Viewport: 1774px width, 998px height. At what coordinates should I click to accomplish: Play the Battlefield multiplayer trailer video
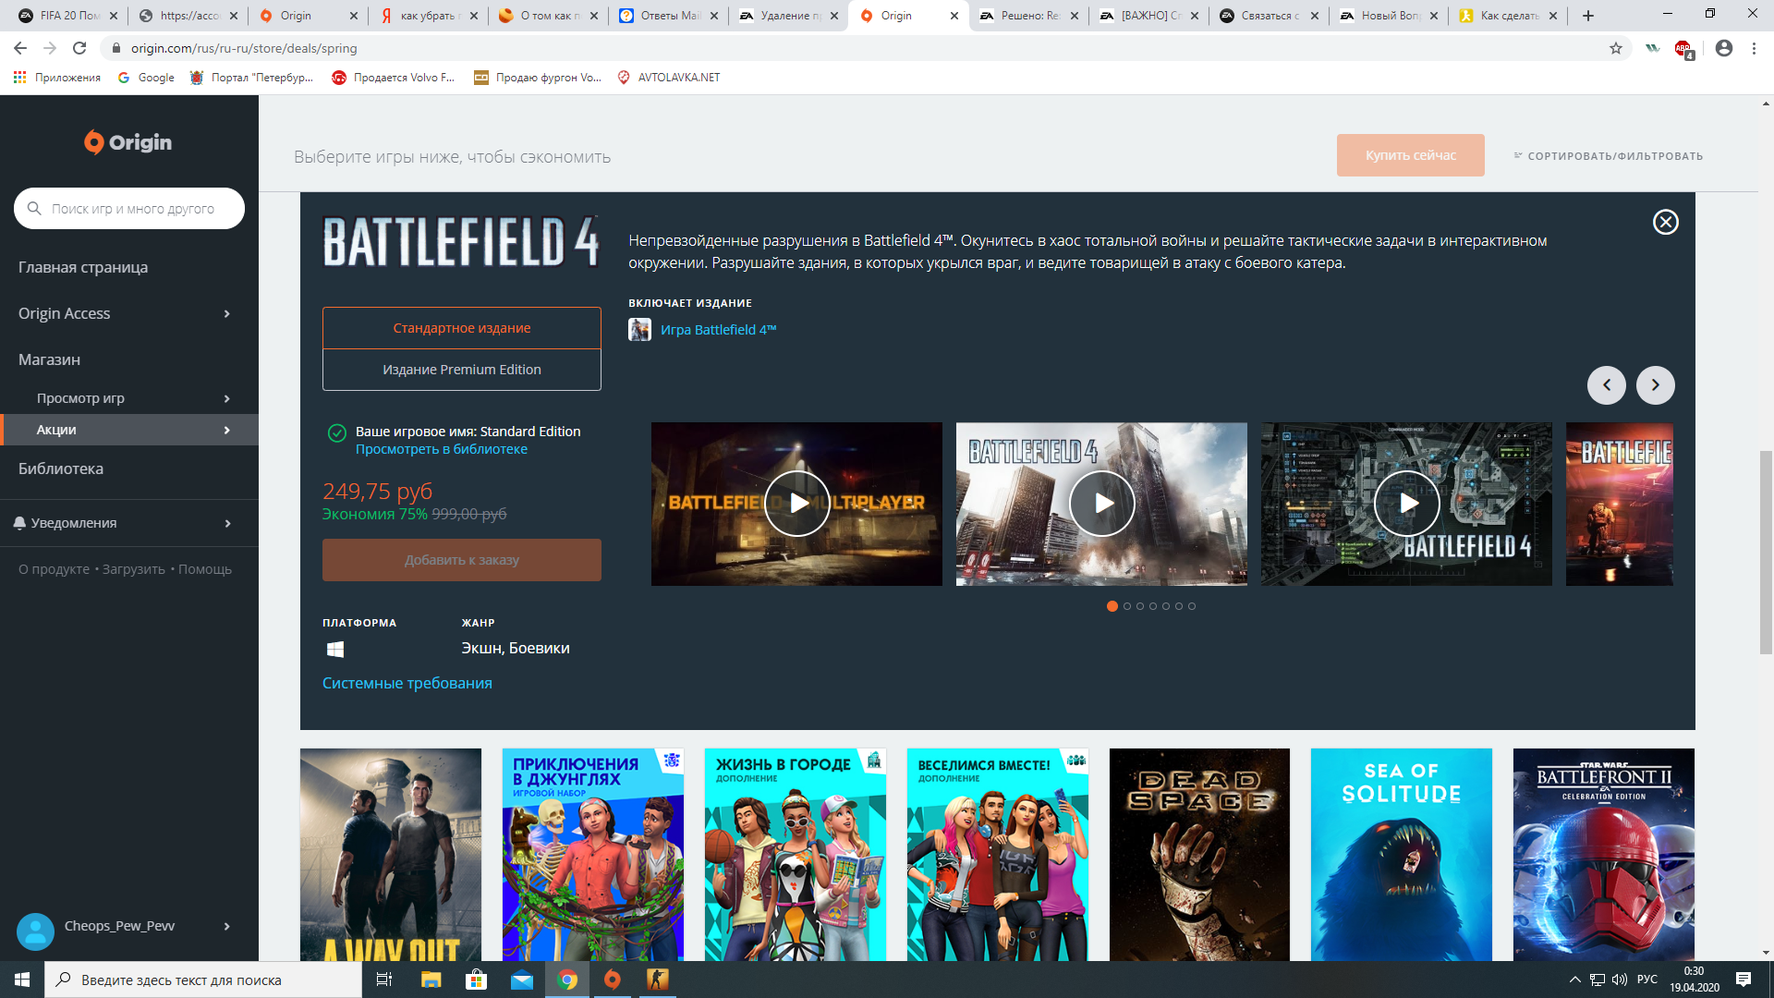796,504
